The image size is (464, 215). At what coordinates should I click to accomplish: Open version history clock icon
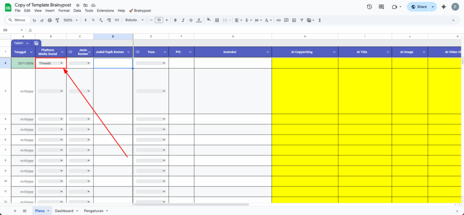coord(369,7)
